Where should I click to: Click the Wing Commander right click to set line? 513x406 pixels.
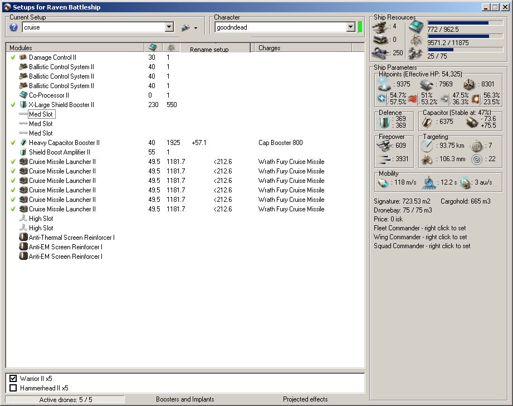421,237
